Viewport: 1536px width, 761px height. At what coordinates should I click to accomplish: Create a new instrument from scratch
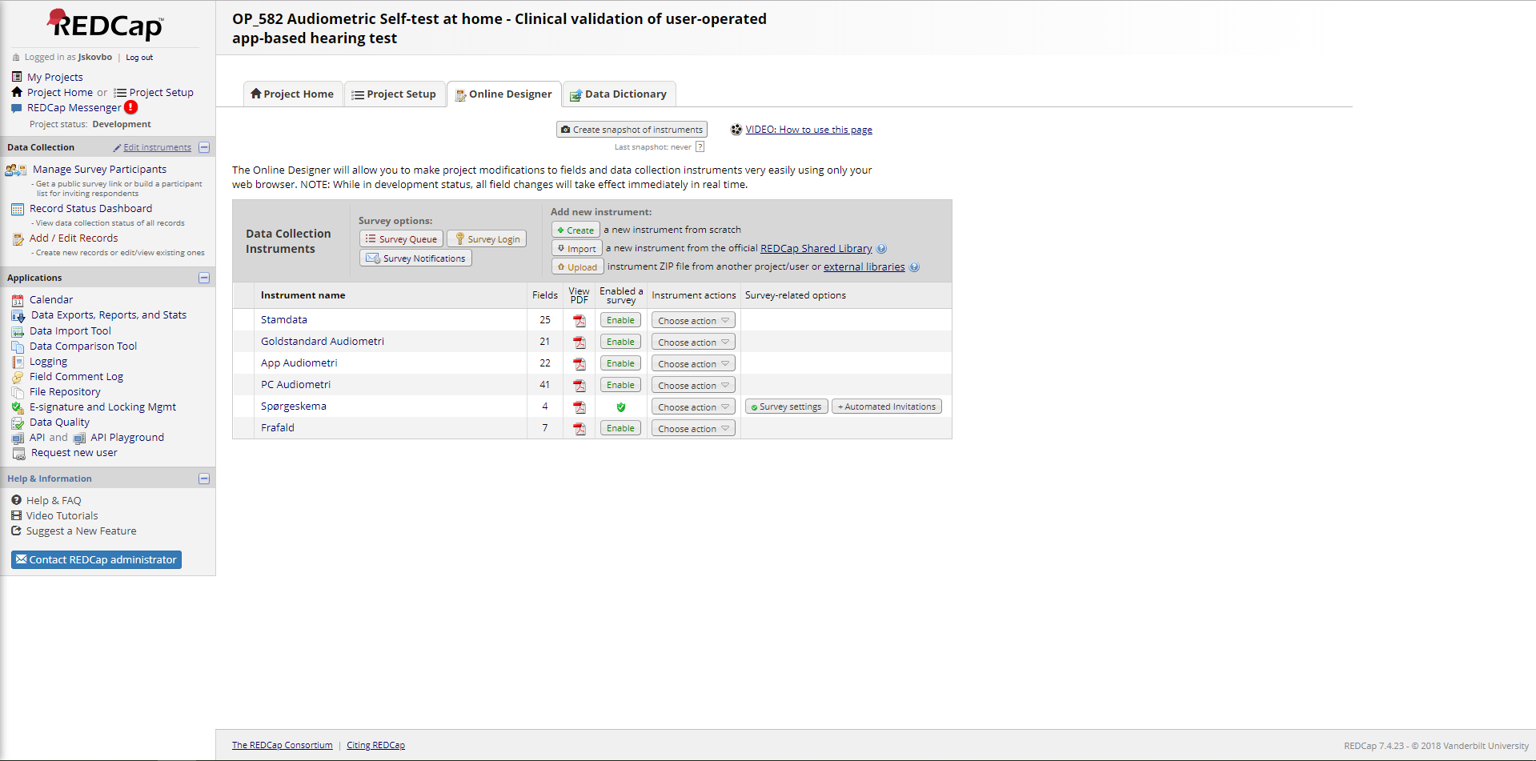coord(575,230)
